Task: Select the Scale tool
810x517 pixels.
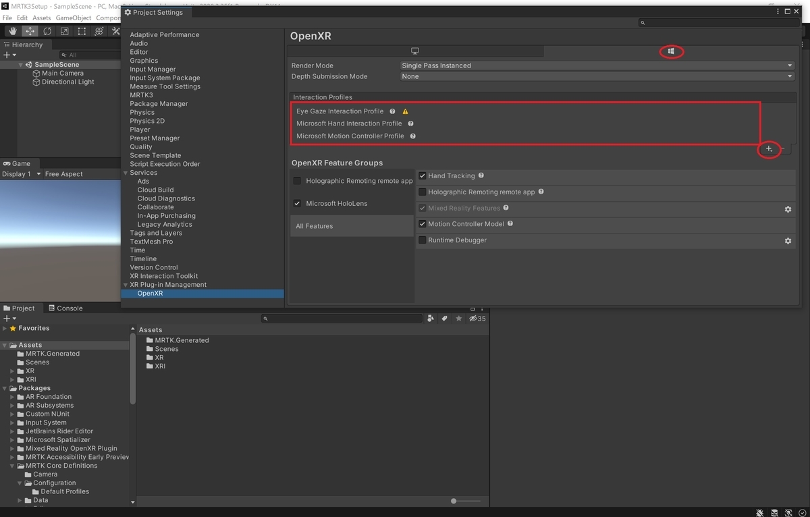Action: 64,31
